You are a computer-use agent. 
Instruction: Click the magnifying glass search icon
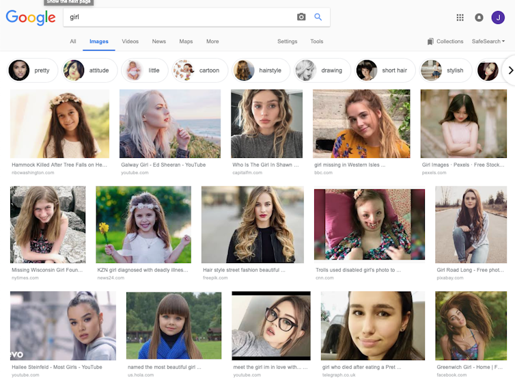point(318,17)
